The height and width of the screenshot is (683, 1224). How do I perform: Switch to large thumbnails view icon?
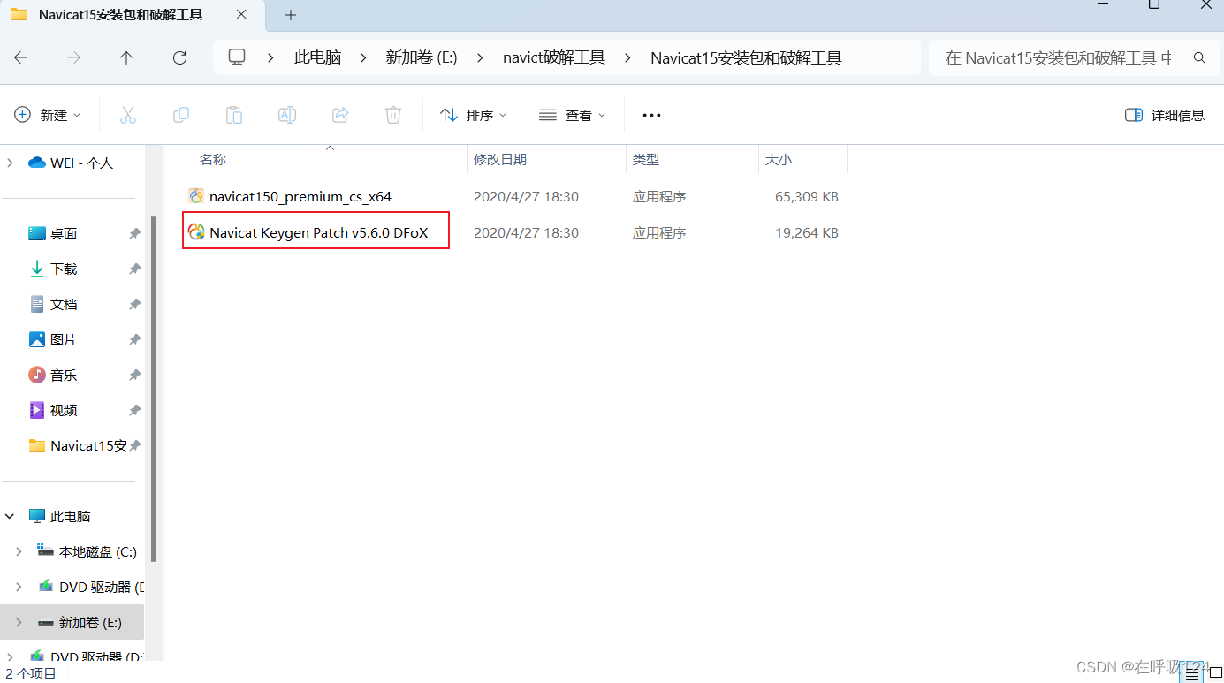(x=1214, y=675)
